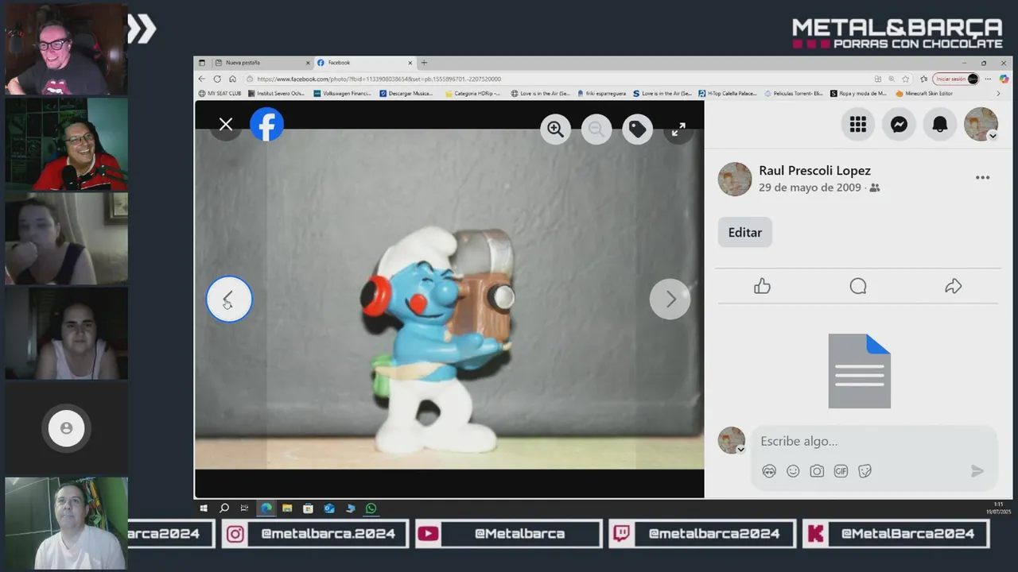Tag the photo with the tag icon
This screenshot has height=572, width=1018.
[x=637, y=129]
